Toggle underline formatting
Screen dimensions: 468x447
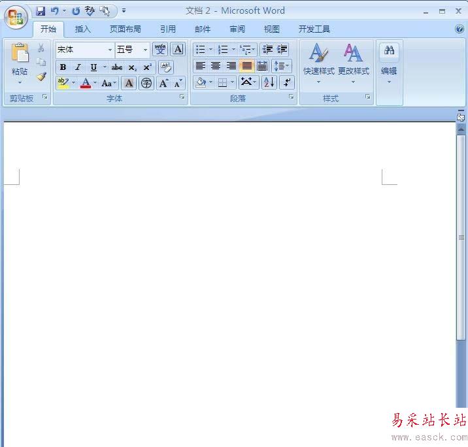(x=93, y=67)
